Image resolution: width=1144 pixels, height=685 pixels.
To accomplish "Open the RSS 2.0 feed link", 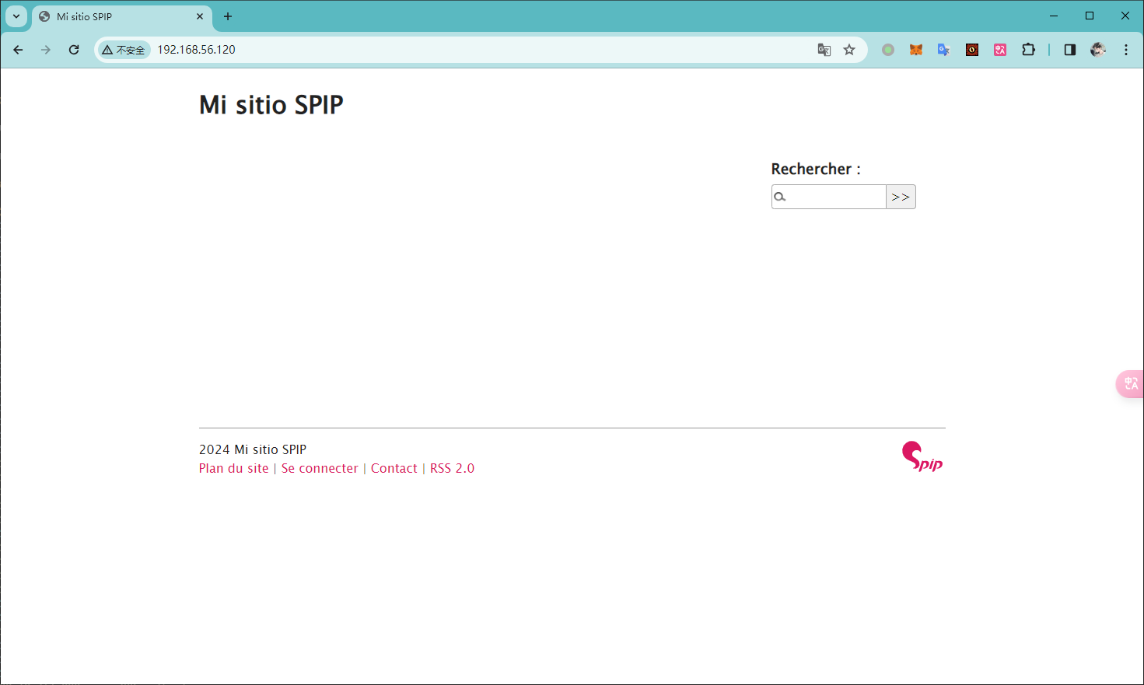I will (x=452, y=468).
